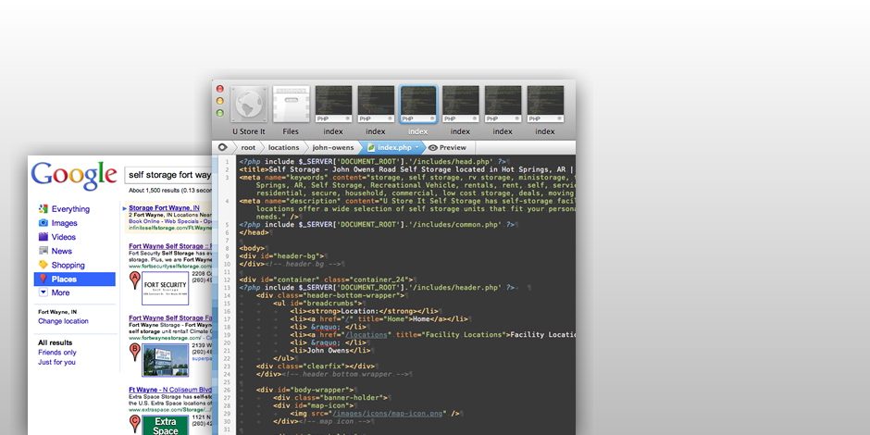This screenshot has width=870, height=435.
Task: Click the Images camera icon
Action: coord(43,223)
